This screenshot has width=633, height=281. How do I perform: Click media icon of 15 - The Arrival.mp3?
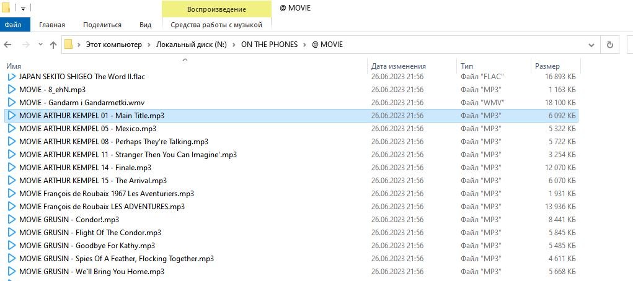click(x=12, y=181)
